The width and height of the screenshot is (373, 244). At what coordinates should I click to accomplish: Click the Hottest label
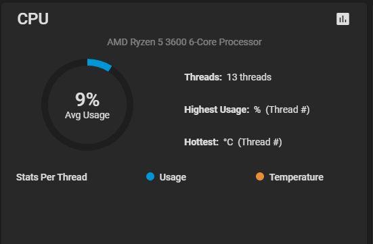[201, 142]
